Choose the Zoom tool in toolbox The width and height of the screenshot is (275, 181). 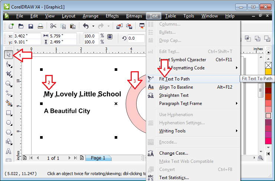9,83
